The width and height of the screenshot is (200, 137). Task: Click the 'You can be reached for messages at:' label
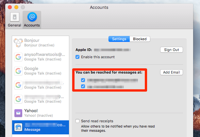coord(109,72)
